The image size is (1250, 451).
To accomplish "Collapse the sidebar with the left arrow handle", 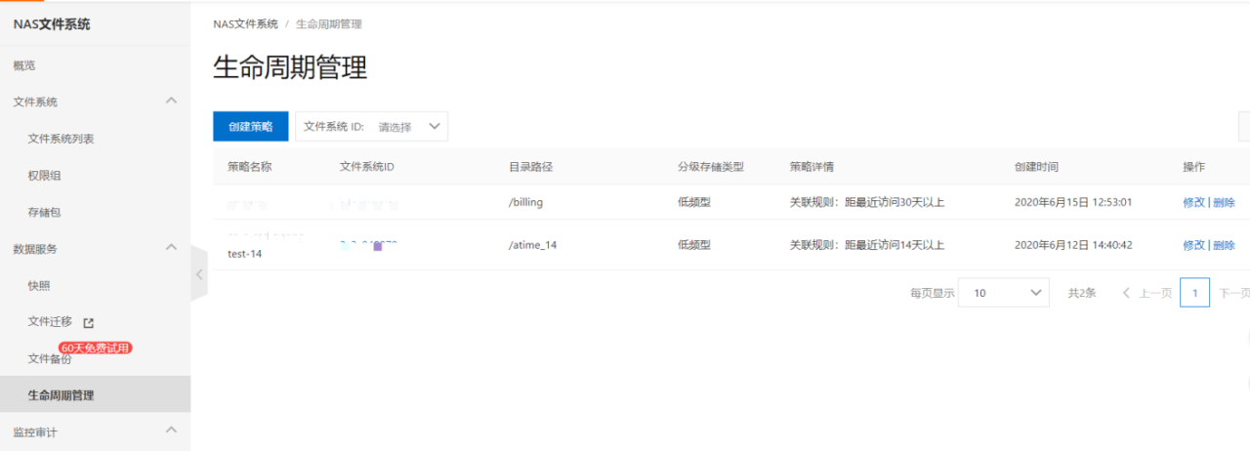I will coord(199,274).
